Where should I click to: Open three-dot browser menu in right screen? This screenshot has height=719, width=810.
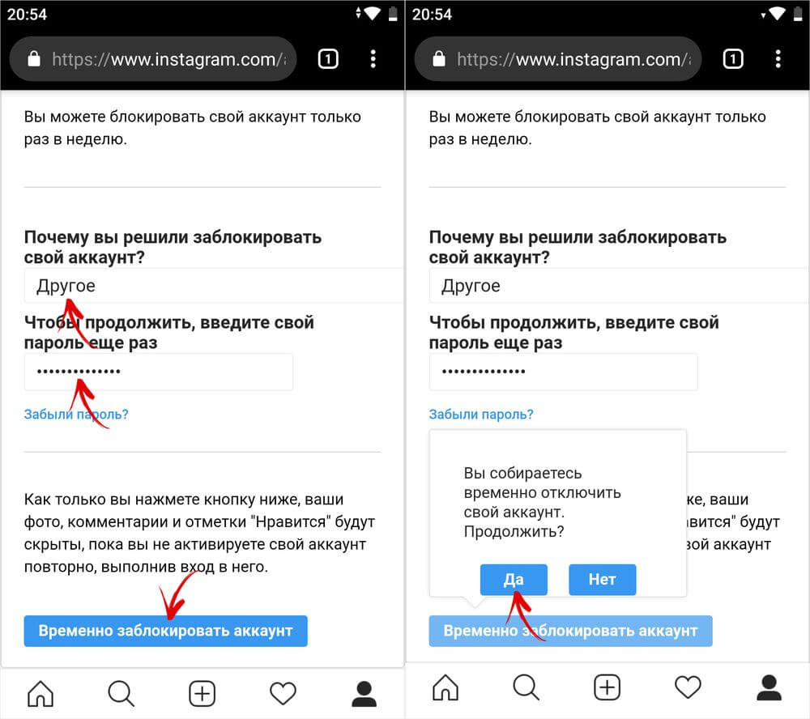pos(778,59)
